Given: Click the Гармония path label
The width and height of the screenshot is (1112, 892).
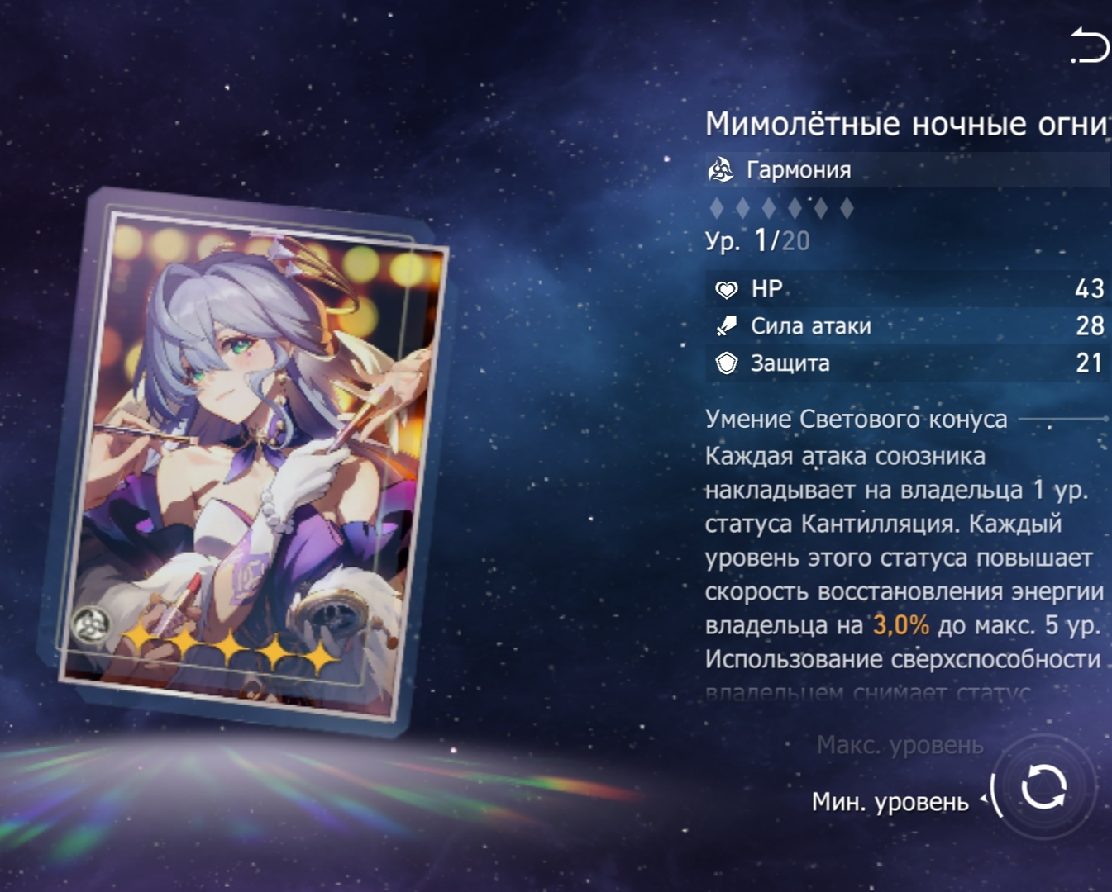Looking at the screenshot, I should (x=799, y=170).
